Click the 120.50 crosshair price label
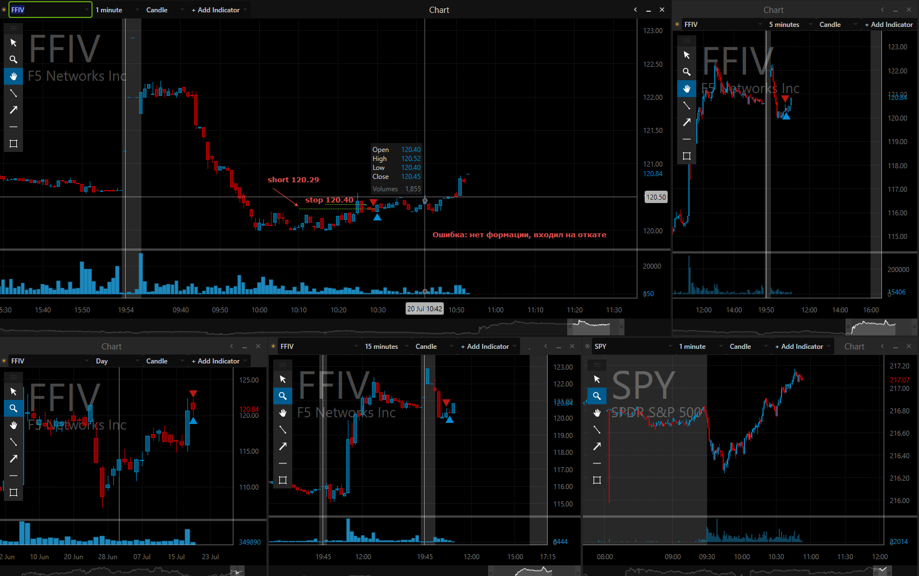This screenshot has width=919, height=576. pyautogui.click(x=656, y=197)
